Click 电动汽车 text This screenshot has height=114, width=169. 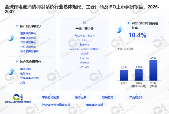(x=25, y=74)
